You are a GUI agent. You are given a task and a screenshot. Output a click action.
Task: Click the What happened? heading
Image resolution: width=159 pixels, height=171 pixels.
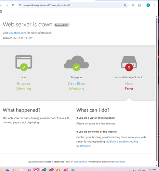pos(22,110)
